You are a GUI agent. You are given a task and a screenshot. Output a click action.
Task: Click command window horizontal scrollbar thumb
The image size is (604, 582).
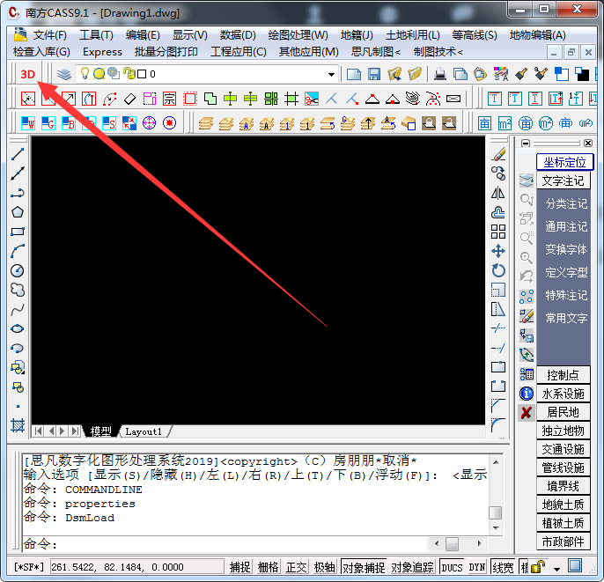(x=452, y=544)
